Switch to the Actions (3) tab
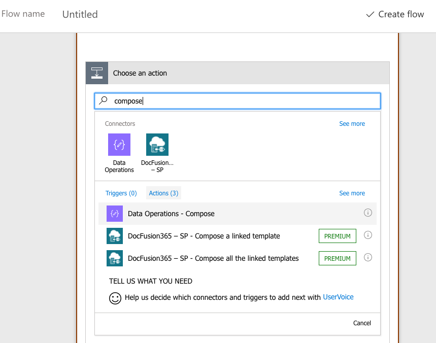The image size is (436, 343). [163, 193]
